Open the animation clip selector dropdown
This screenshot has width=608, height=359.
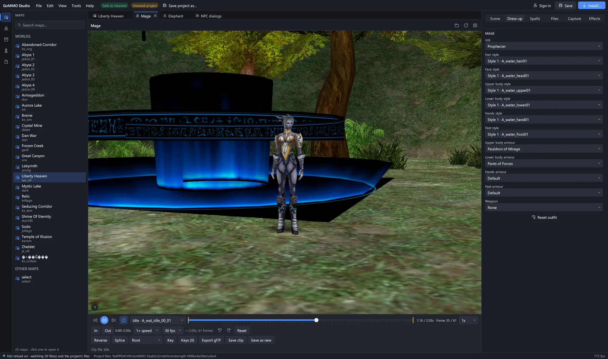(x=158, y=320)
